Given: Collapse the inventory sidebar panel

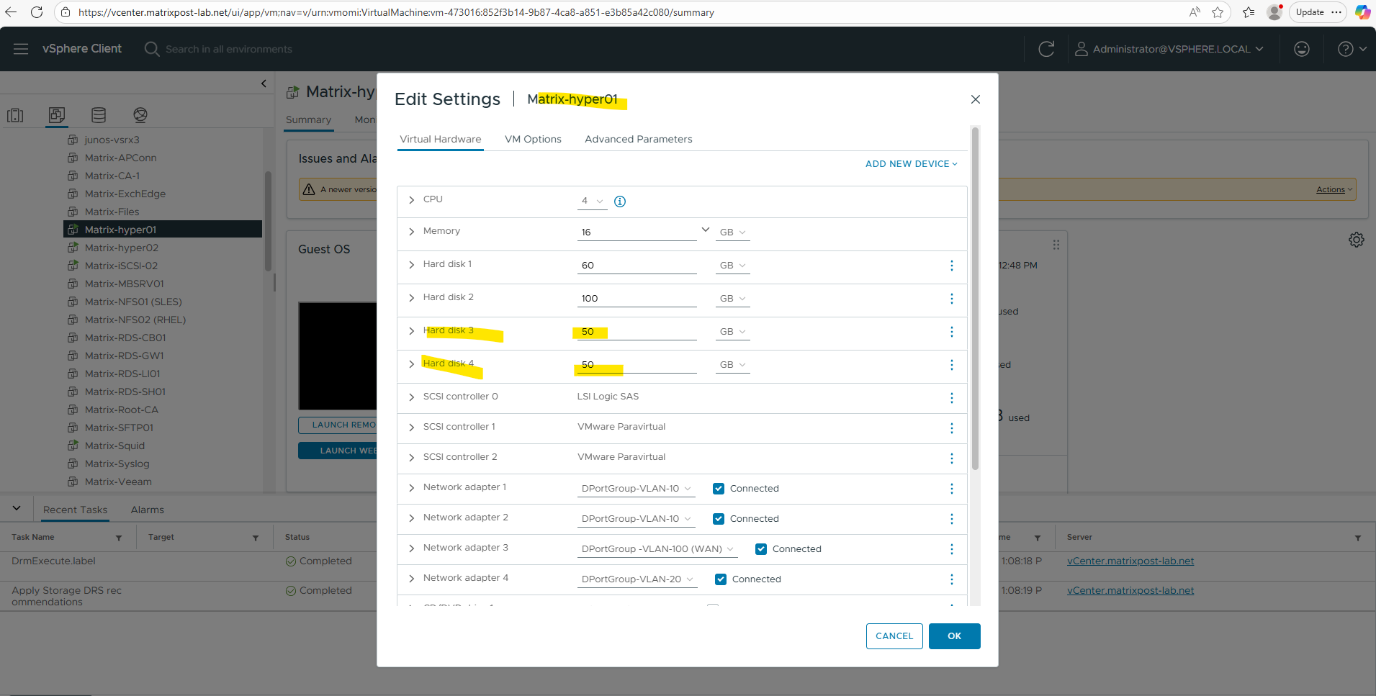Looking at the screenshot, I should (x=264, y=83).
